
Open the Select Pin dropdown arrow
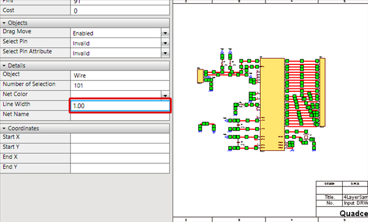[165, 43]
